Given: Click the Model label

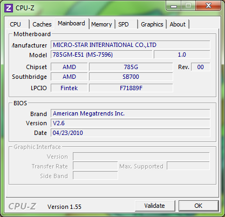Looking at the screenshot, I should click(x=38, y=55).
